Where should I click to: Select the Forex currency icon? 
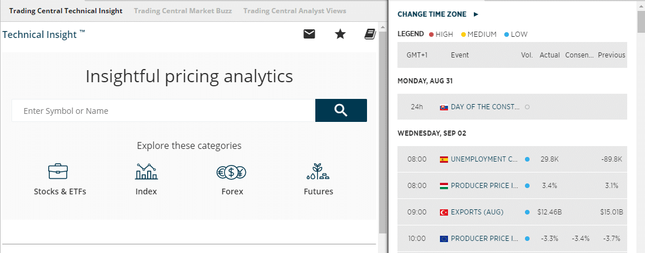(x=231, y=172)
